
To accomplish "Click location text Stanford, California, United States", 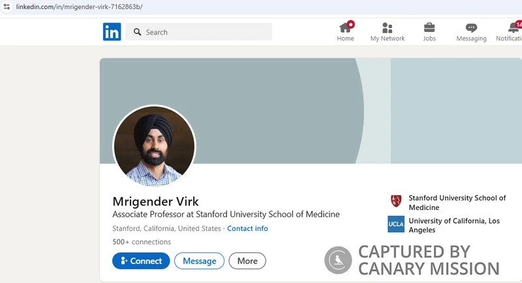I will 166,228.
